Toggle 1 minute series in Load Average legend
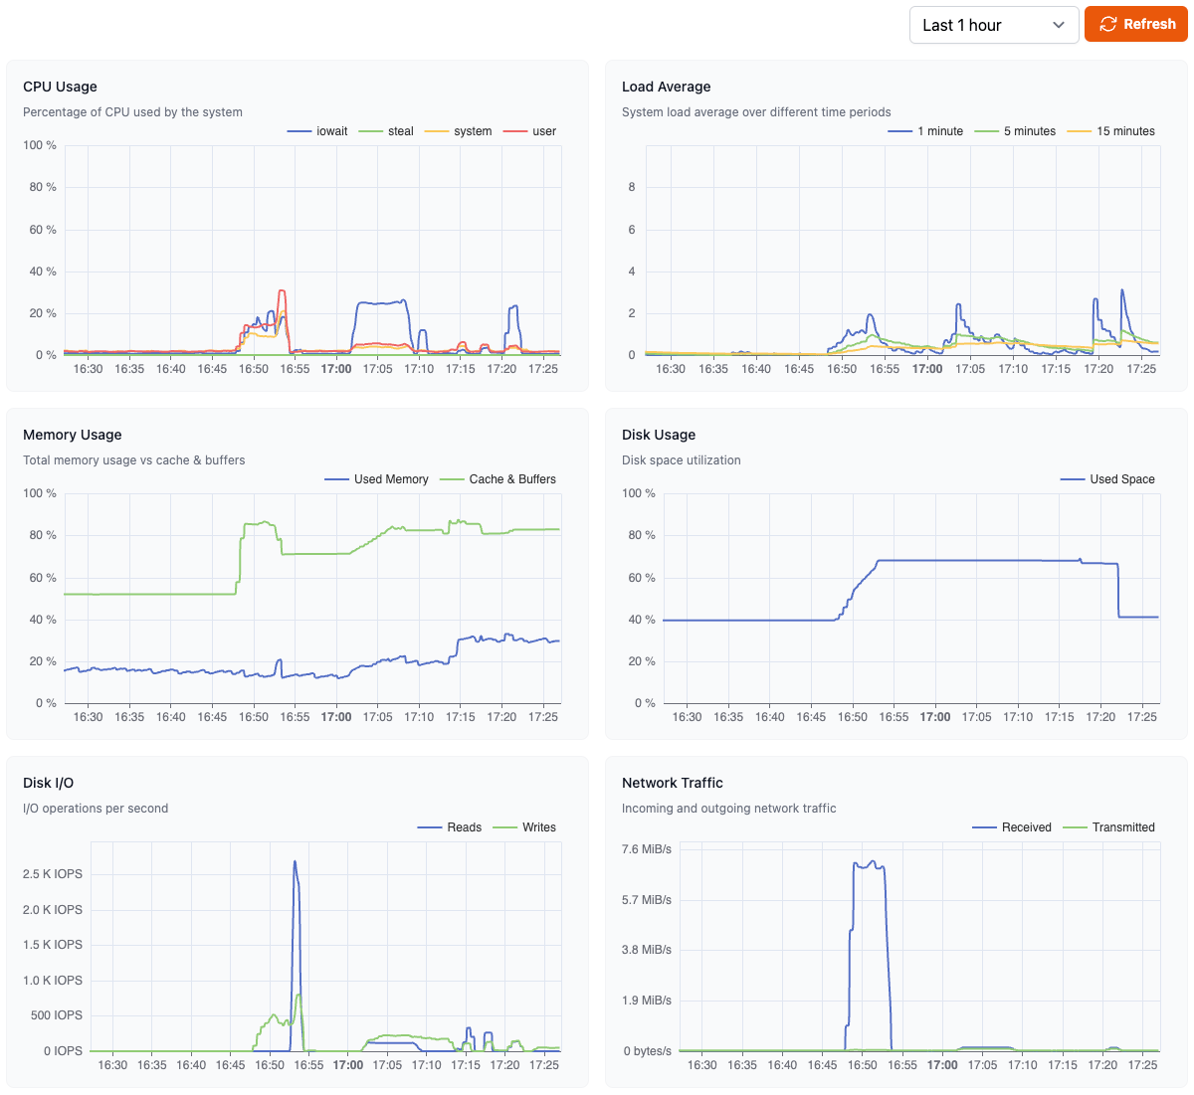The height and width of the screenshot is (1095, 1194). point(925,131)
